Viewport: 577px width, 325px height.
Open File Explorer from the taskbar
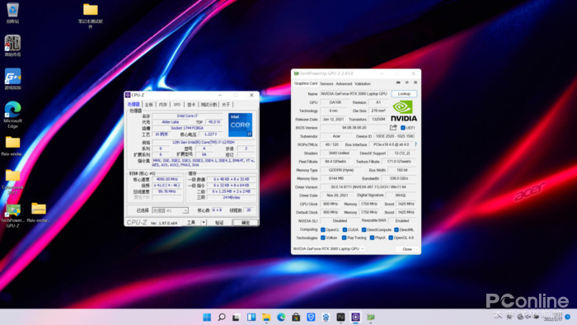266,317
